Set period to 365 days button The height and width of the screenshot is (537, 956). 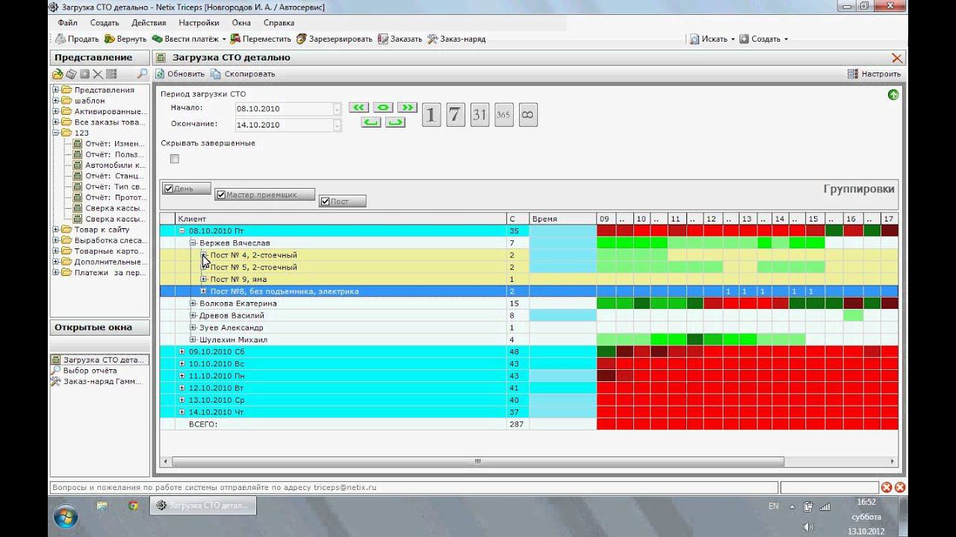(504, 114)
